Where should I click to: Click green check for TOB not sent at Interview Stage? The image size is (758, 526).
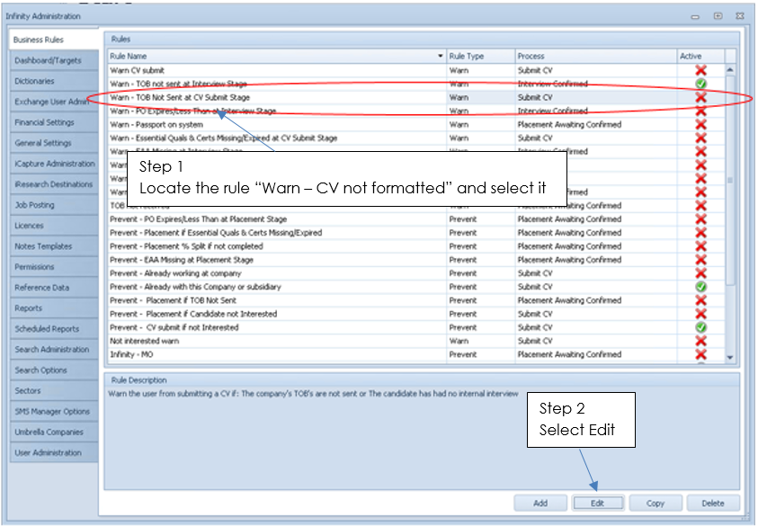point(700,84)
